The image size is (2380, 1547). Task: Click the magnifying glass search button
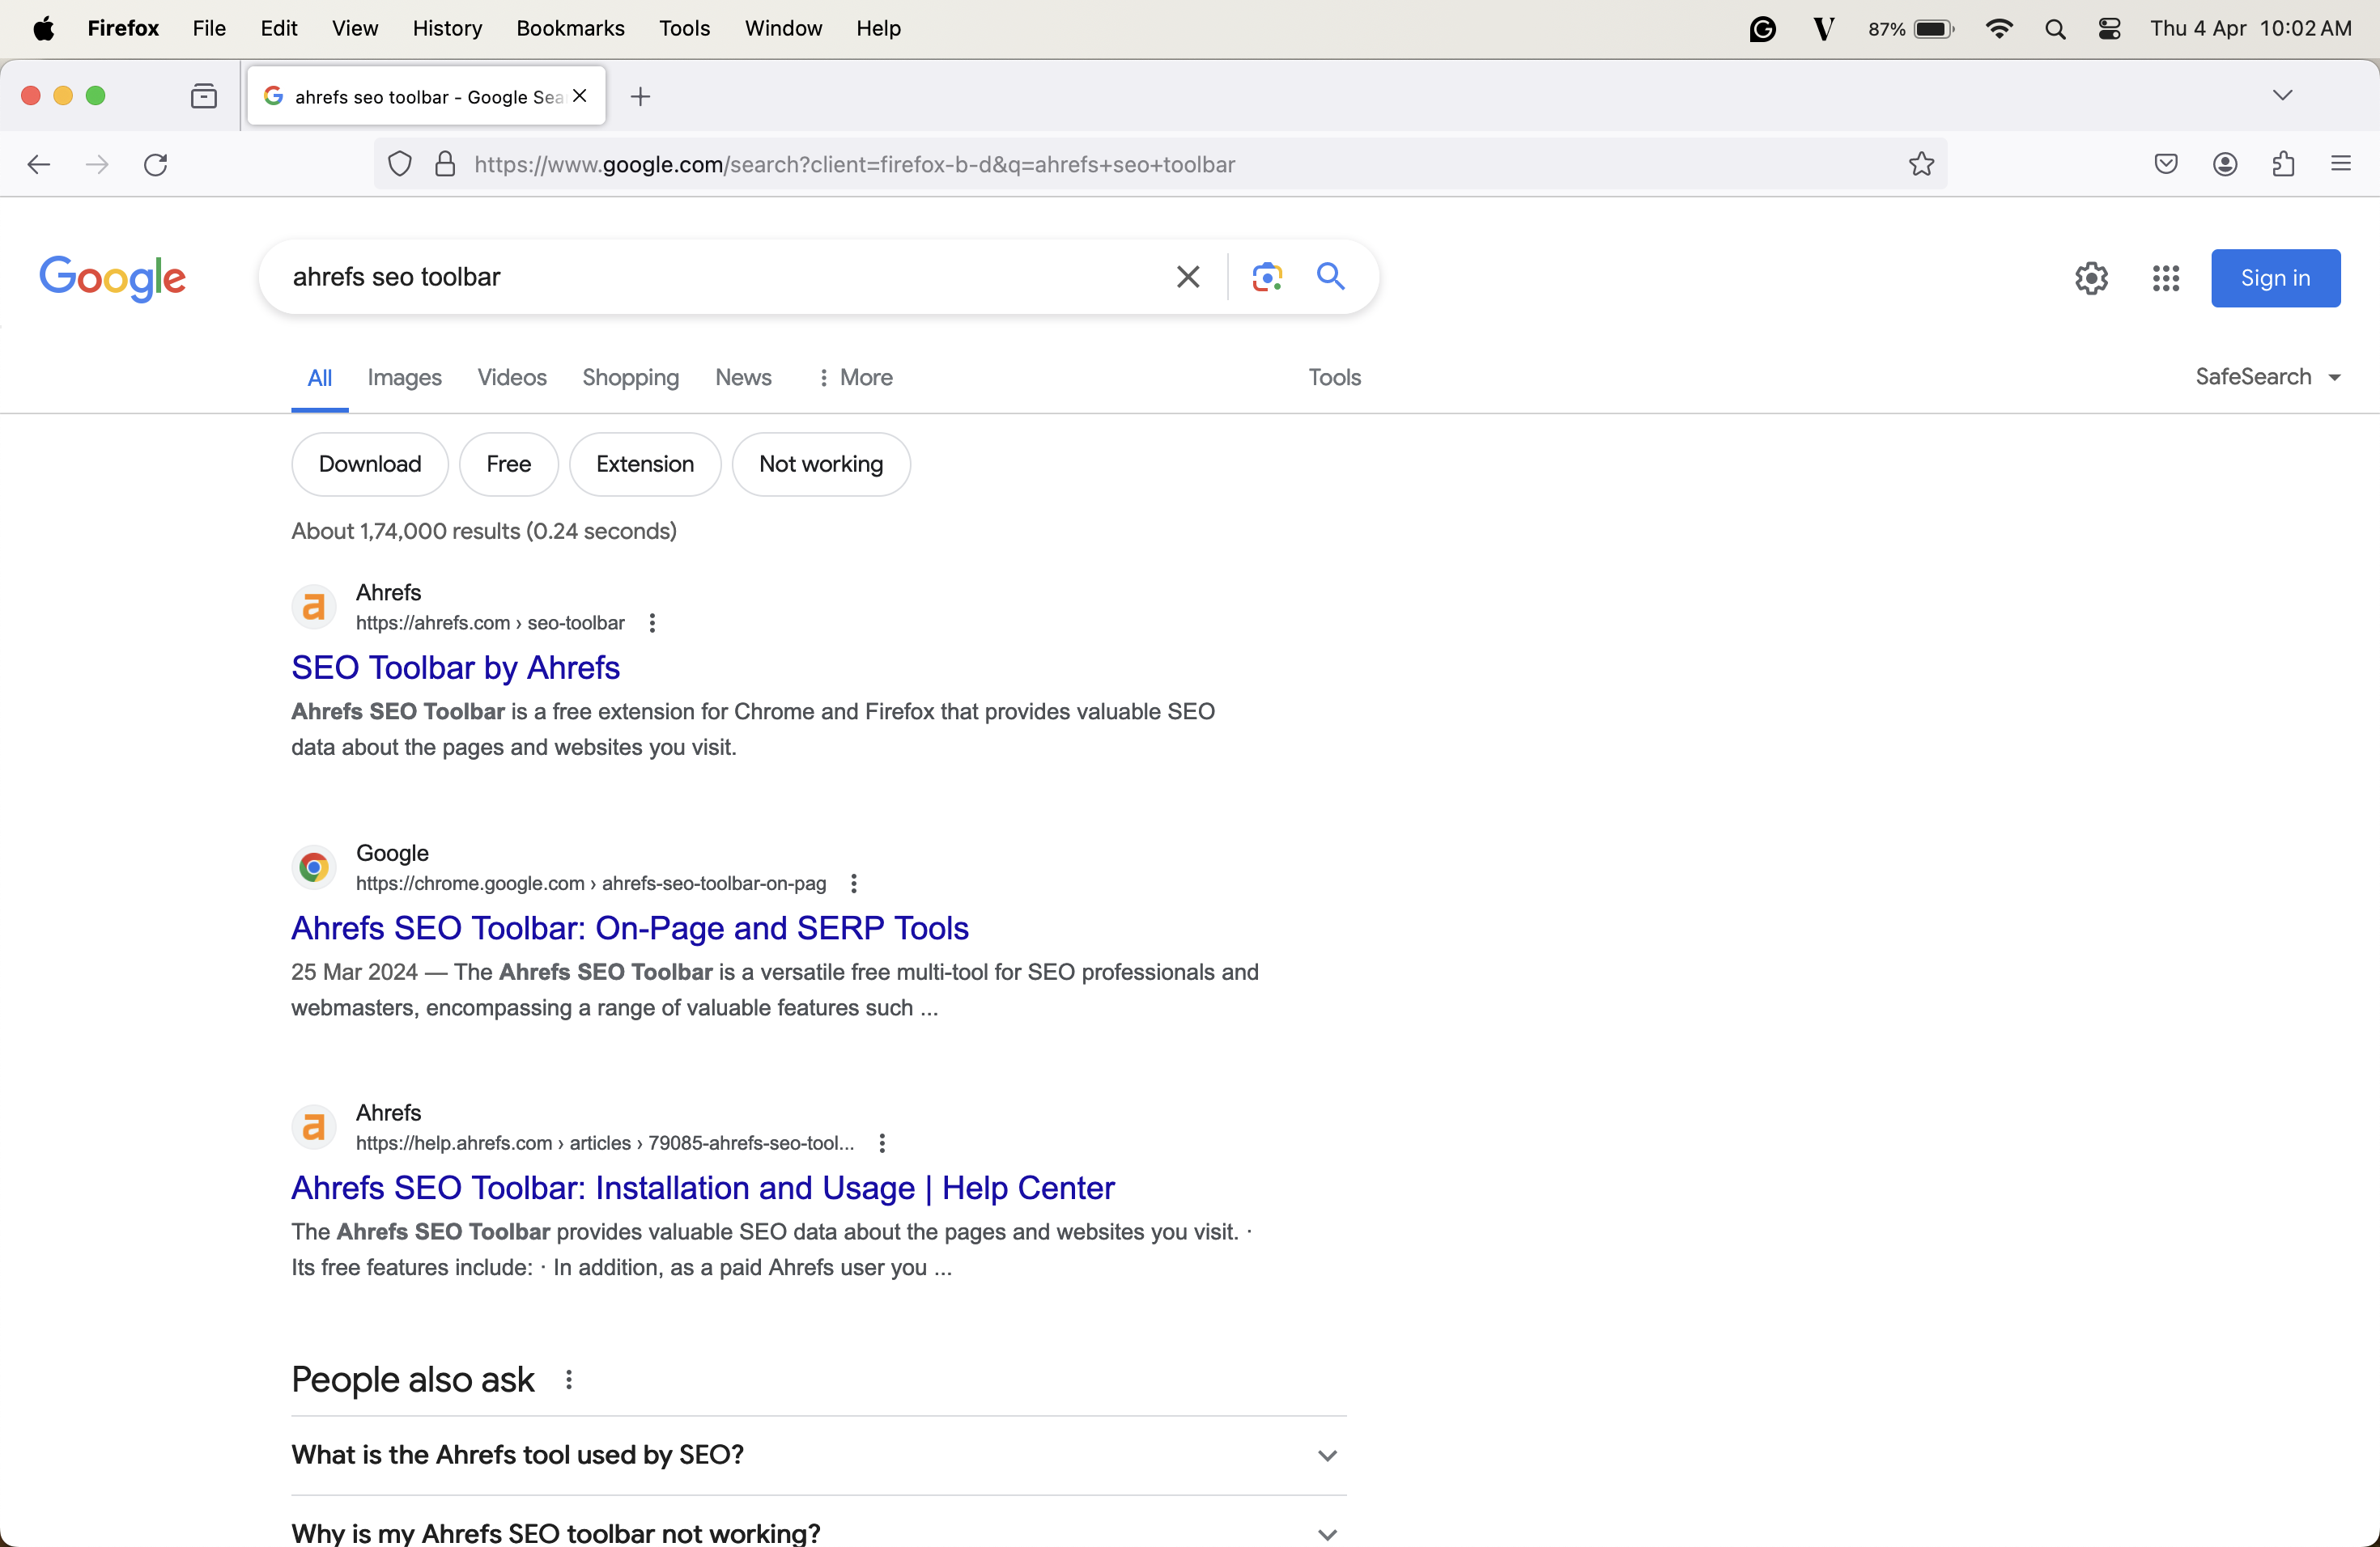[1330, 276]
